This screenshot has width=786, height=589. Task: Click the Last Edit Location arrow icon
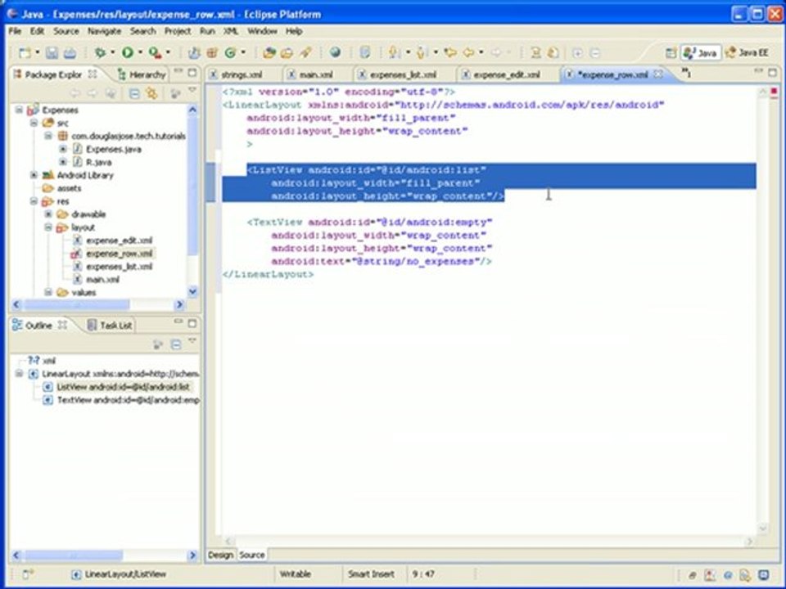point(450,52)
